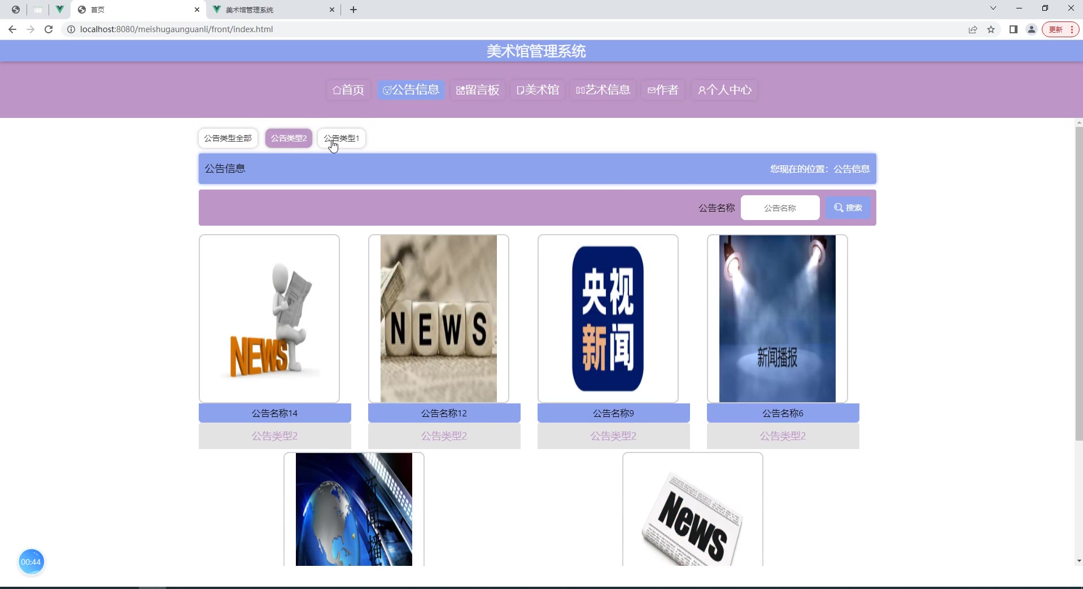The image size is (1083, 589).
Task: Reload the current page
Action: pyautogui.click(x=49, y=29)
